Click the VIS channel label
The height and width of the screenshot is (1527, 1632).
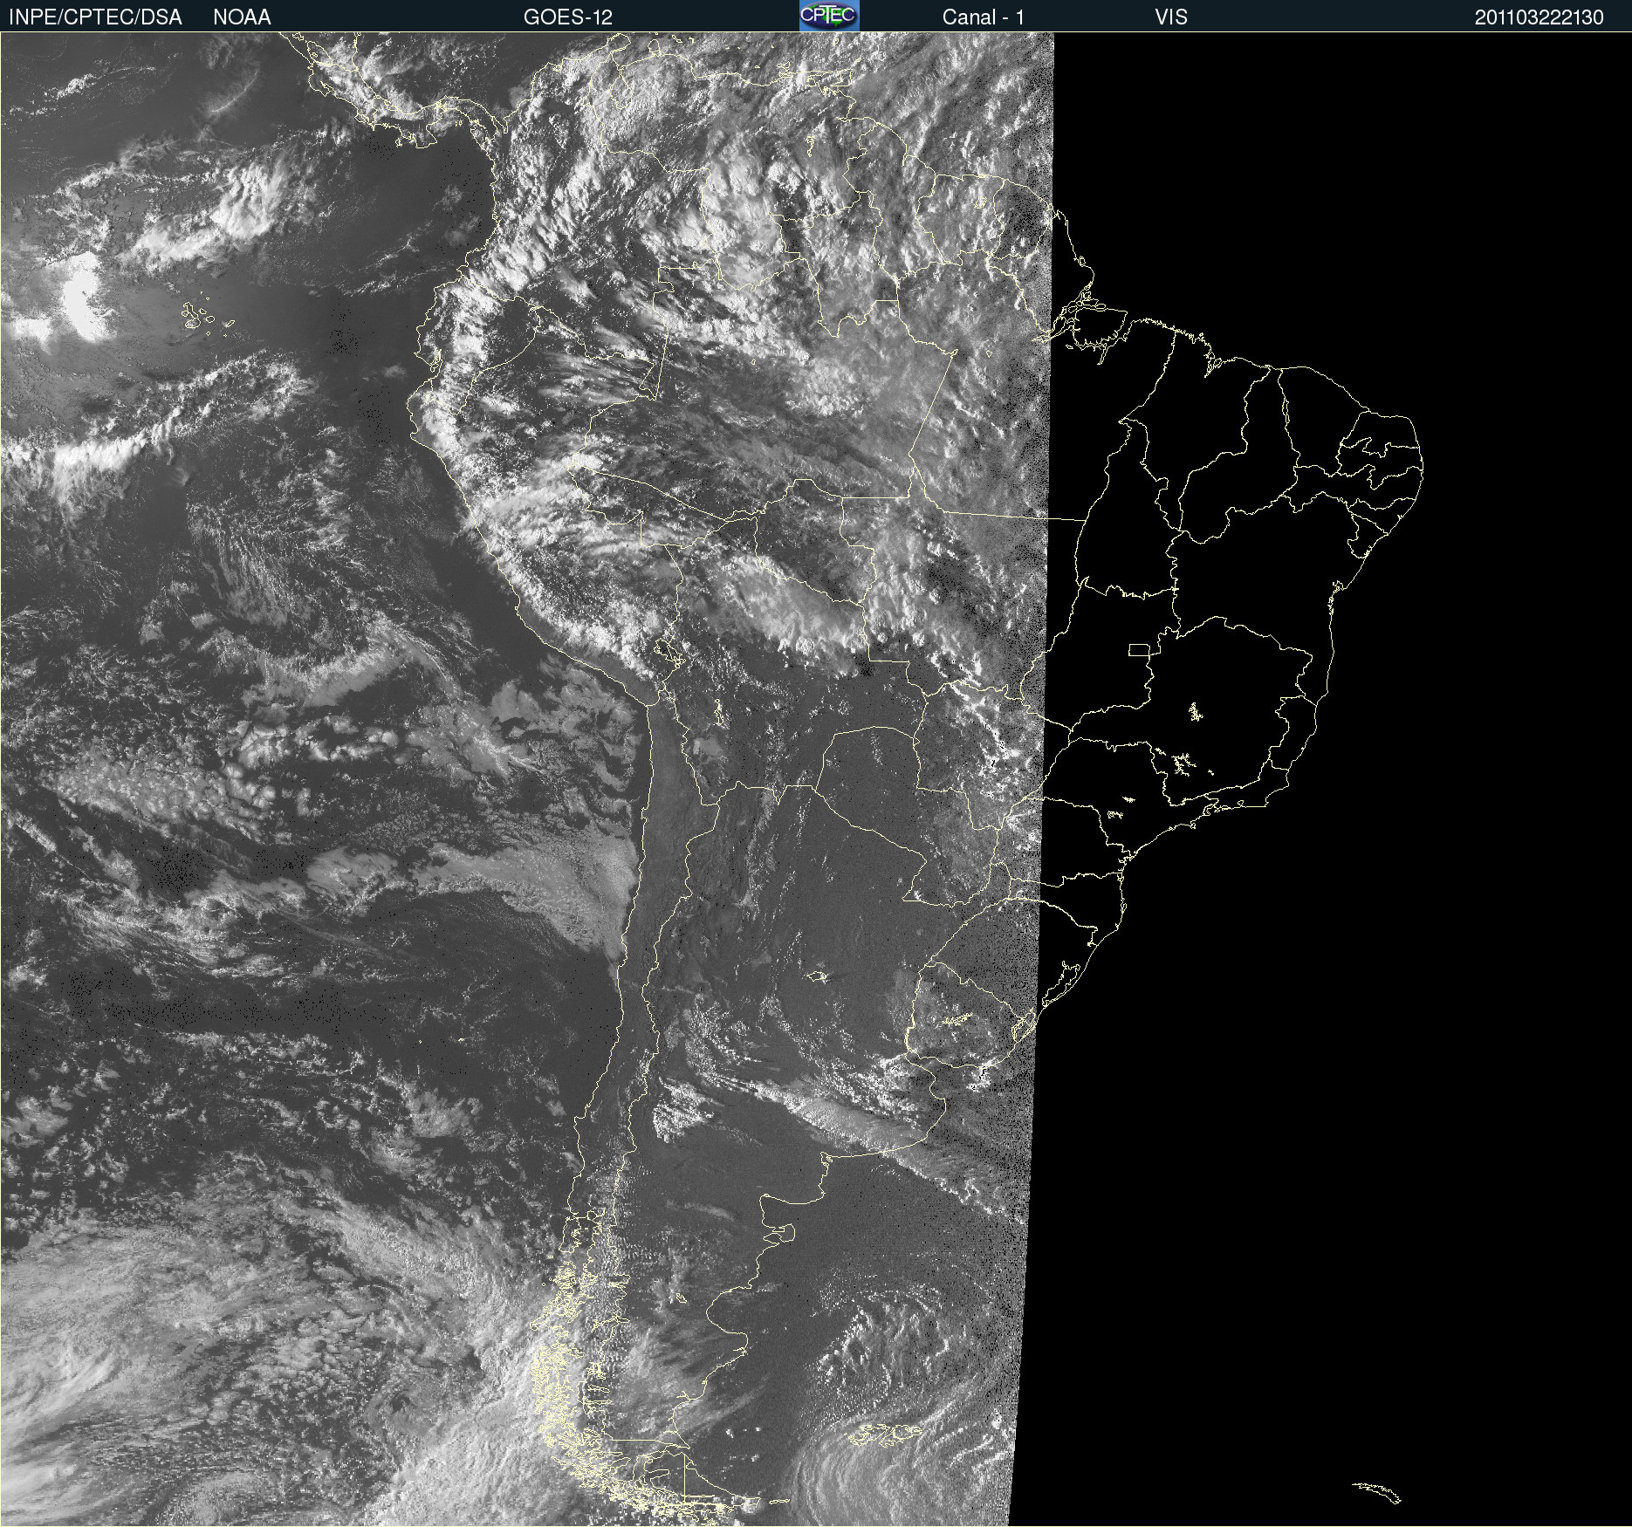tap(1171, 17)
